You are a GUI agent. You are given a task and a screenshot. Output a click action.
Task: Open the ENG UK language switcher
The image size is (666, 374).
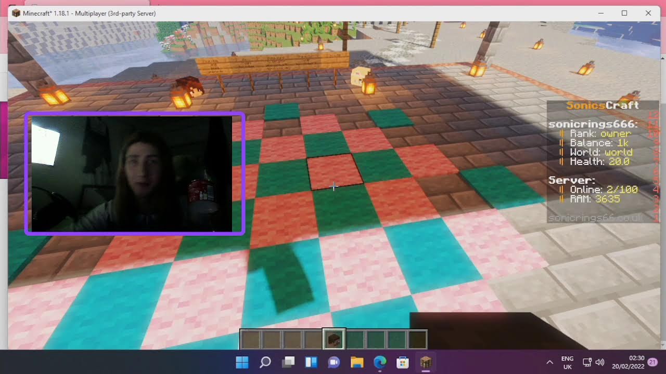(x=567, y=362)
